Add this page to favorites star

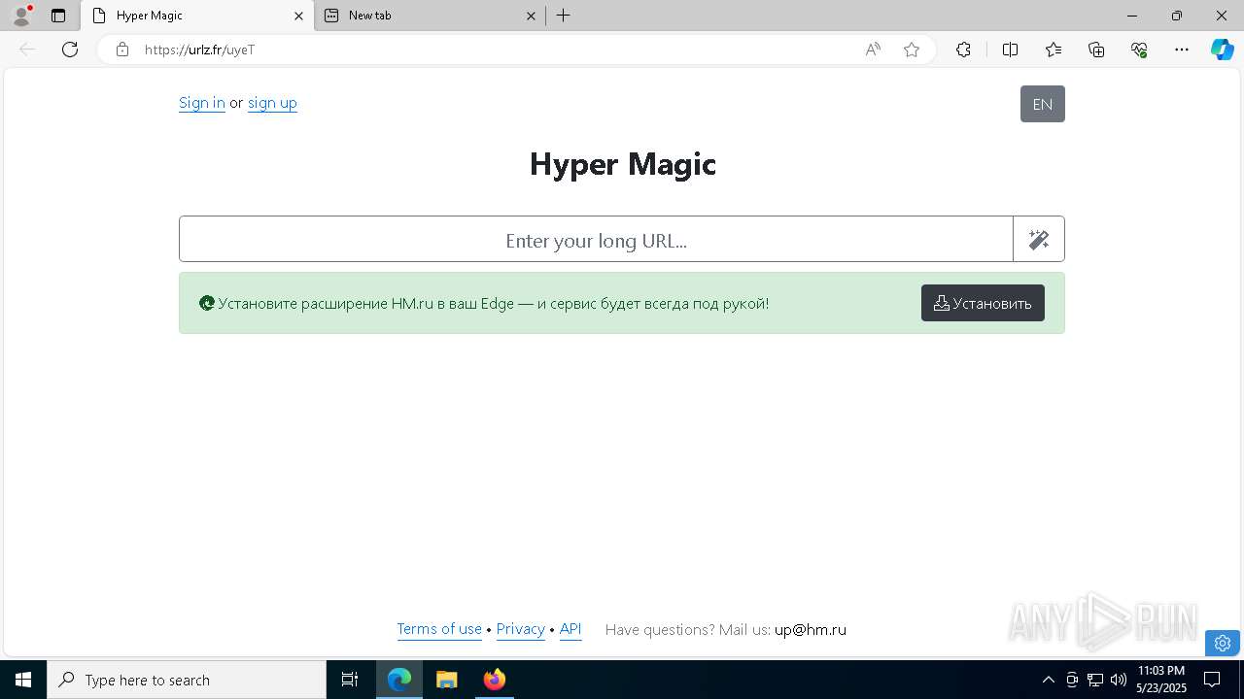(912, 50)
